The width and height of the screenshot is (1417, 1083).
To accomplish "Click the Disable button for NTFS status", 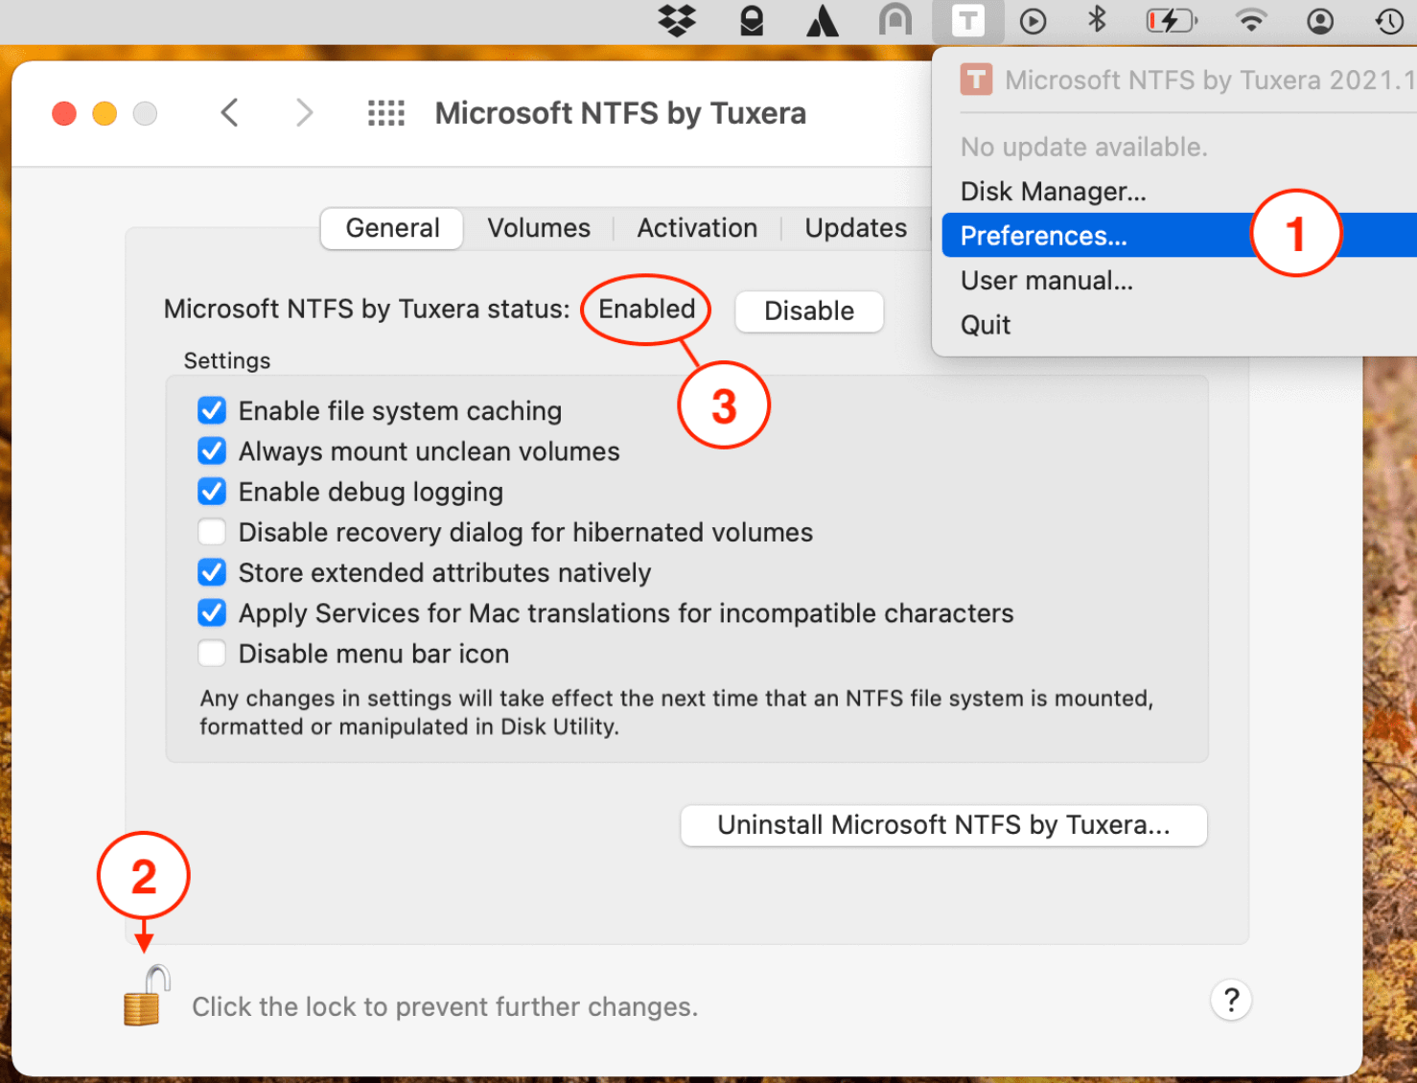I will click(808, 311).
